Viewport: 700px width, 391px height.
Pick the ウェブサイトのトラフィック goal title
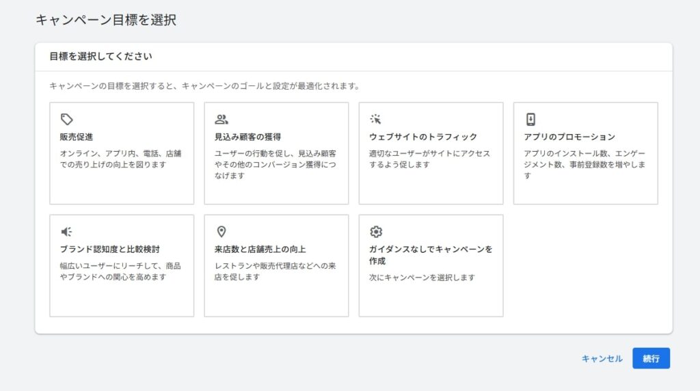423,137
